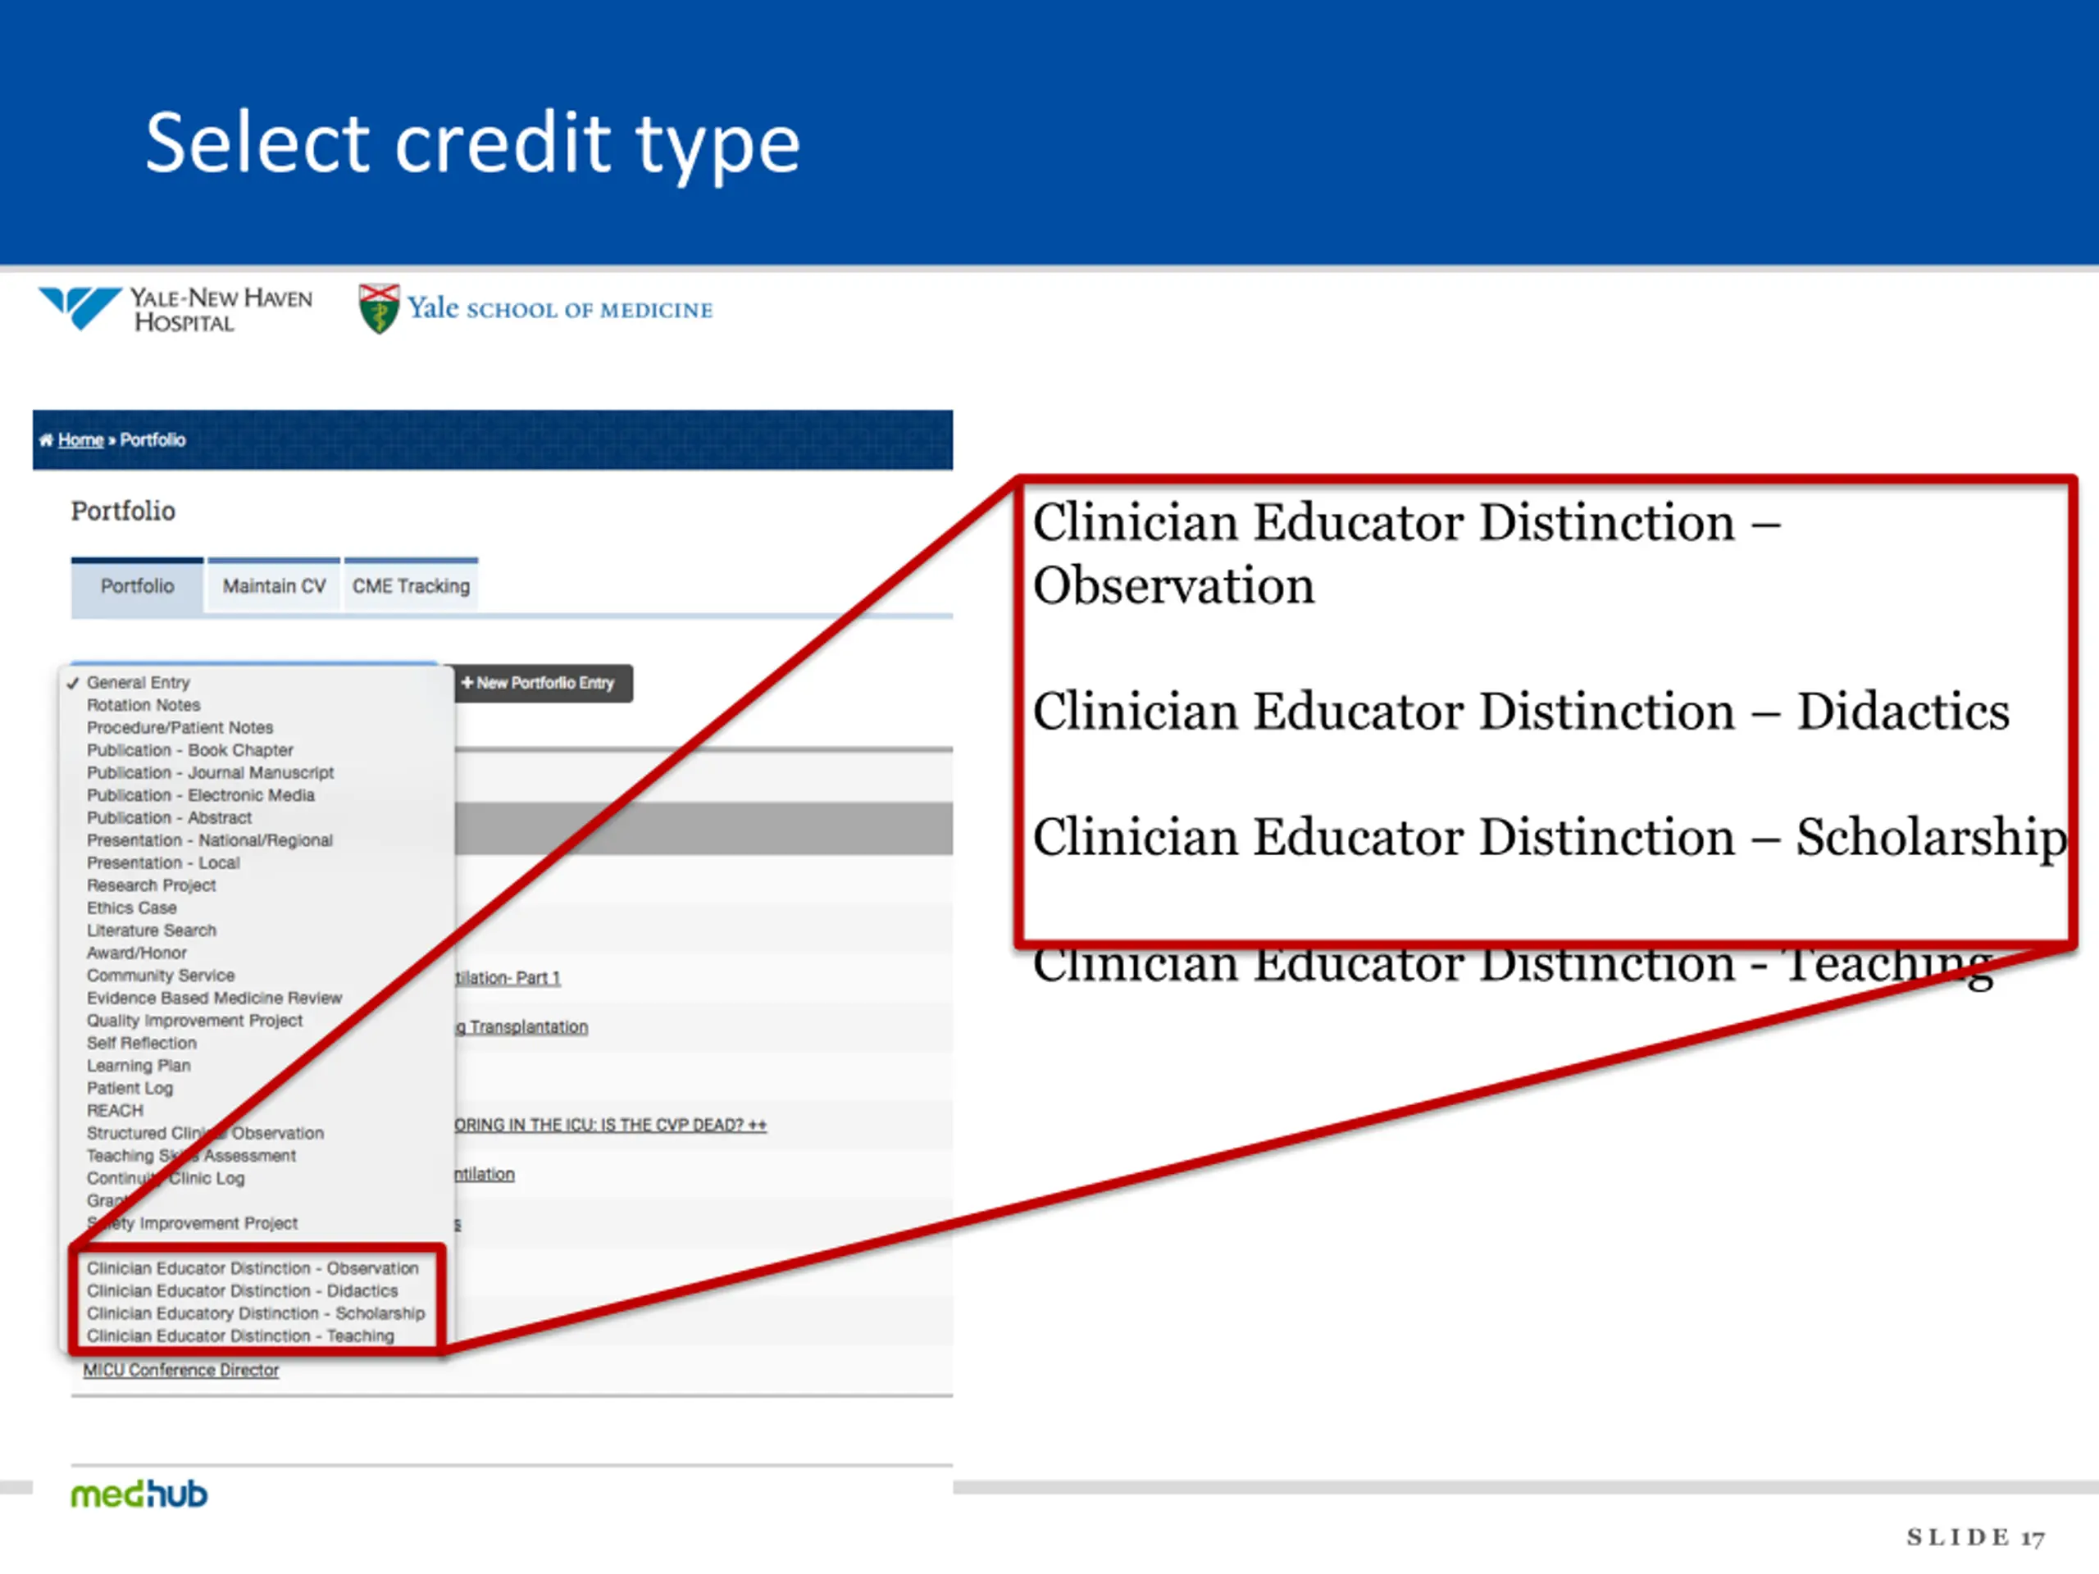Choose Literature Search option

click(152, 930)
